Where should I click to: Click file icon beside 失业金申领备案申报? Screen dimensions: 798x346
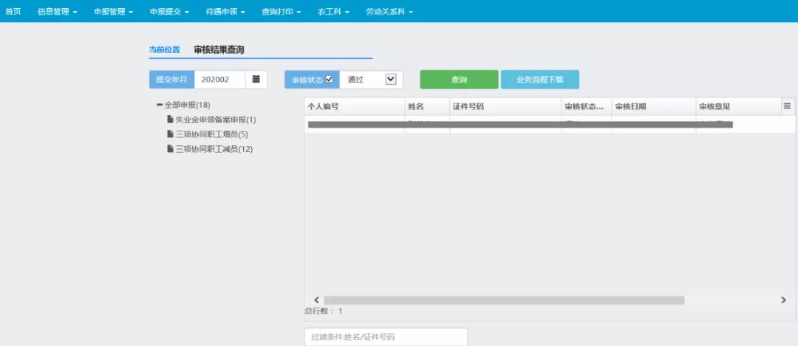click(x=170, y=120)
